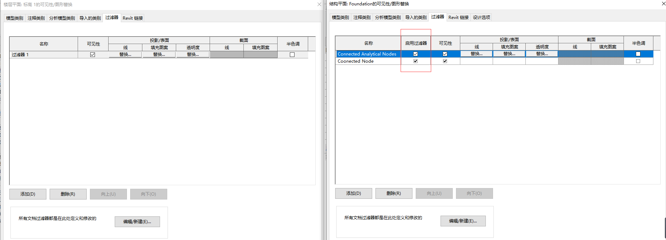The width and height of the screenshot is (666, 240).
Task: Click 添加(D) in Foundation dialog
Action: pos(353,193)
